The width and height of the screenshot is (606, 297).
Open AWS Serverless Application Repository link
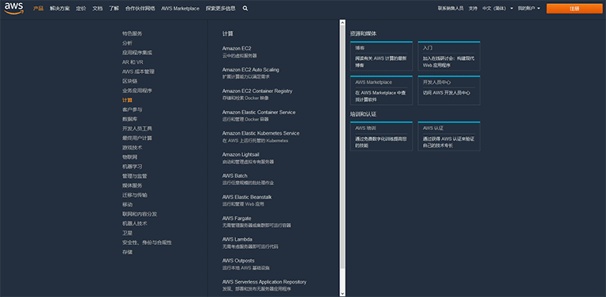click(x=264, y=282)
